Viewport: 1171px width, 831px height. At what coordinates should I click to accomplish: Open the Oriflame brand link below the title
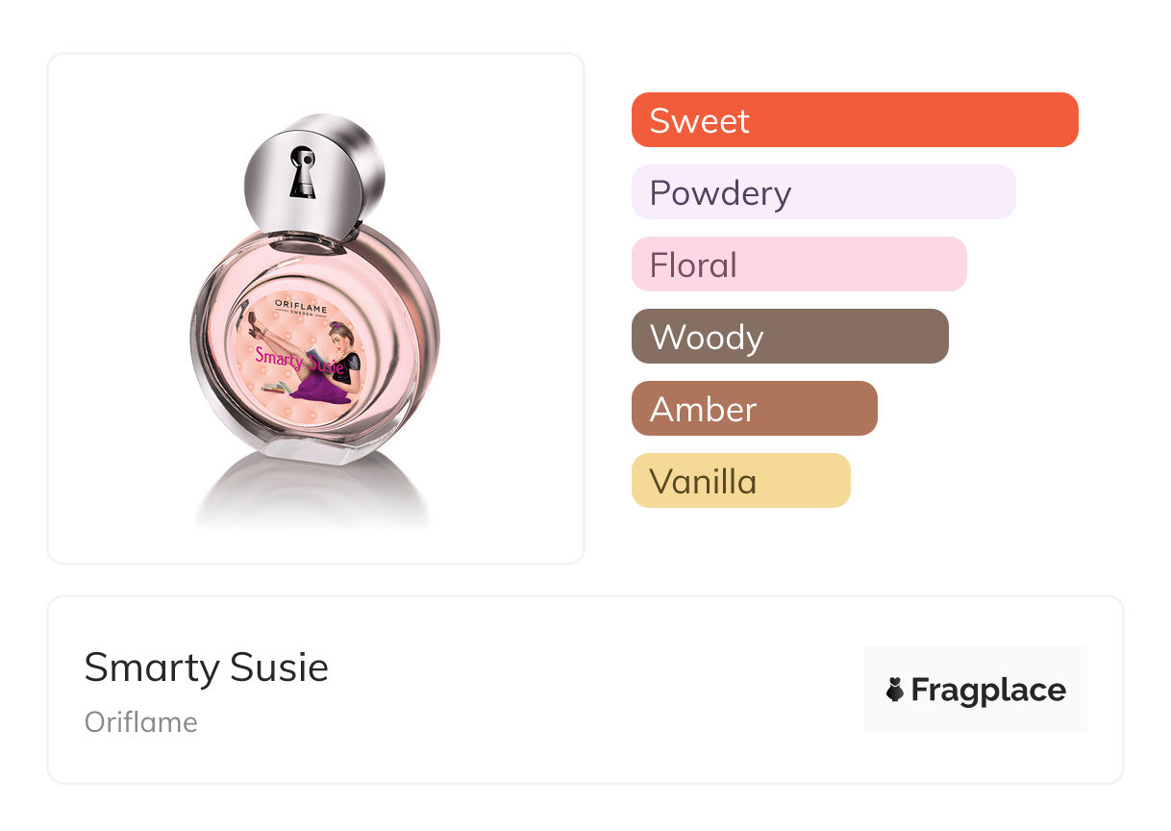coord(141,722)
